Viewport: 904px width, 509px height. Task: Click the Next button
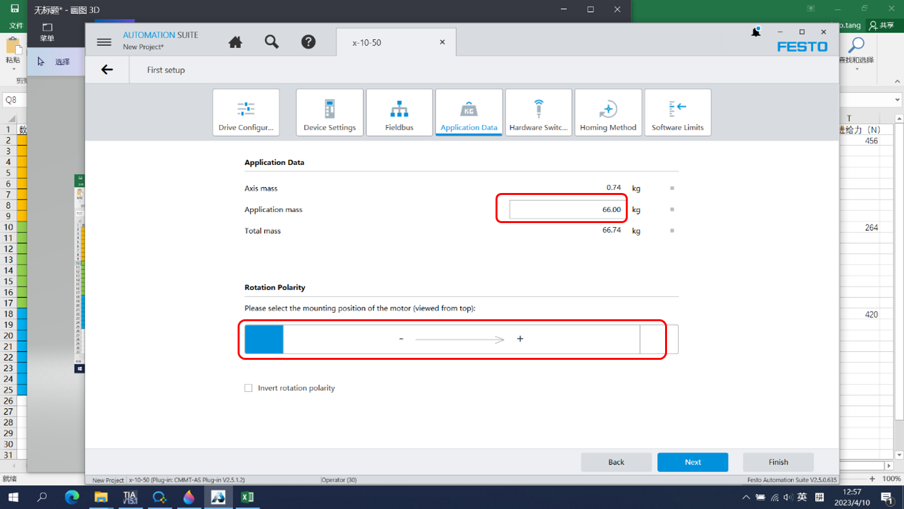(x=693, y=462)
